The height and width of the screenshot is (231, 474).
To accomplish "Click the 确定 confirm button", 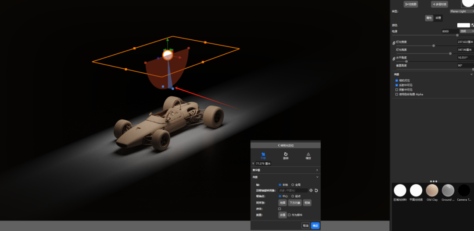I will (315, 226).
